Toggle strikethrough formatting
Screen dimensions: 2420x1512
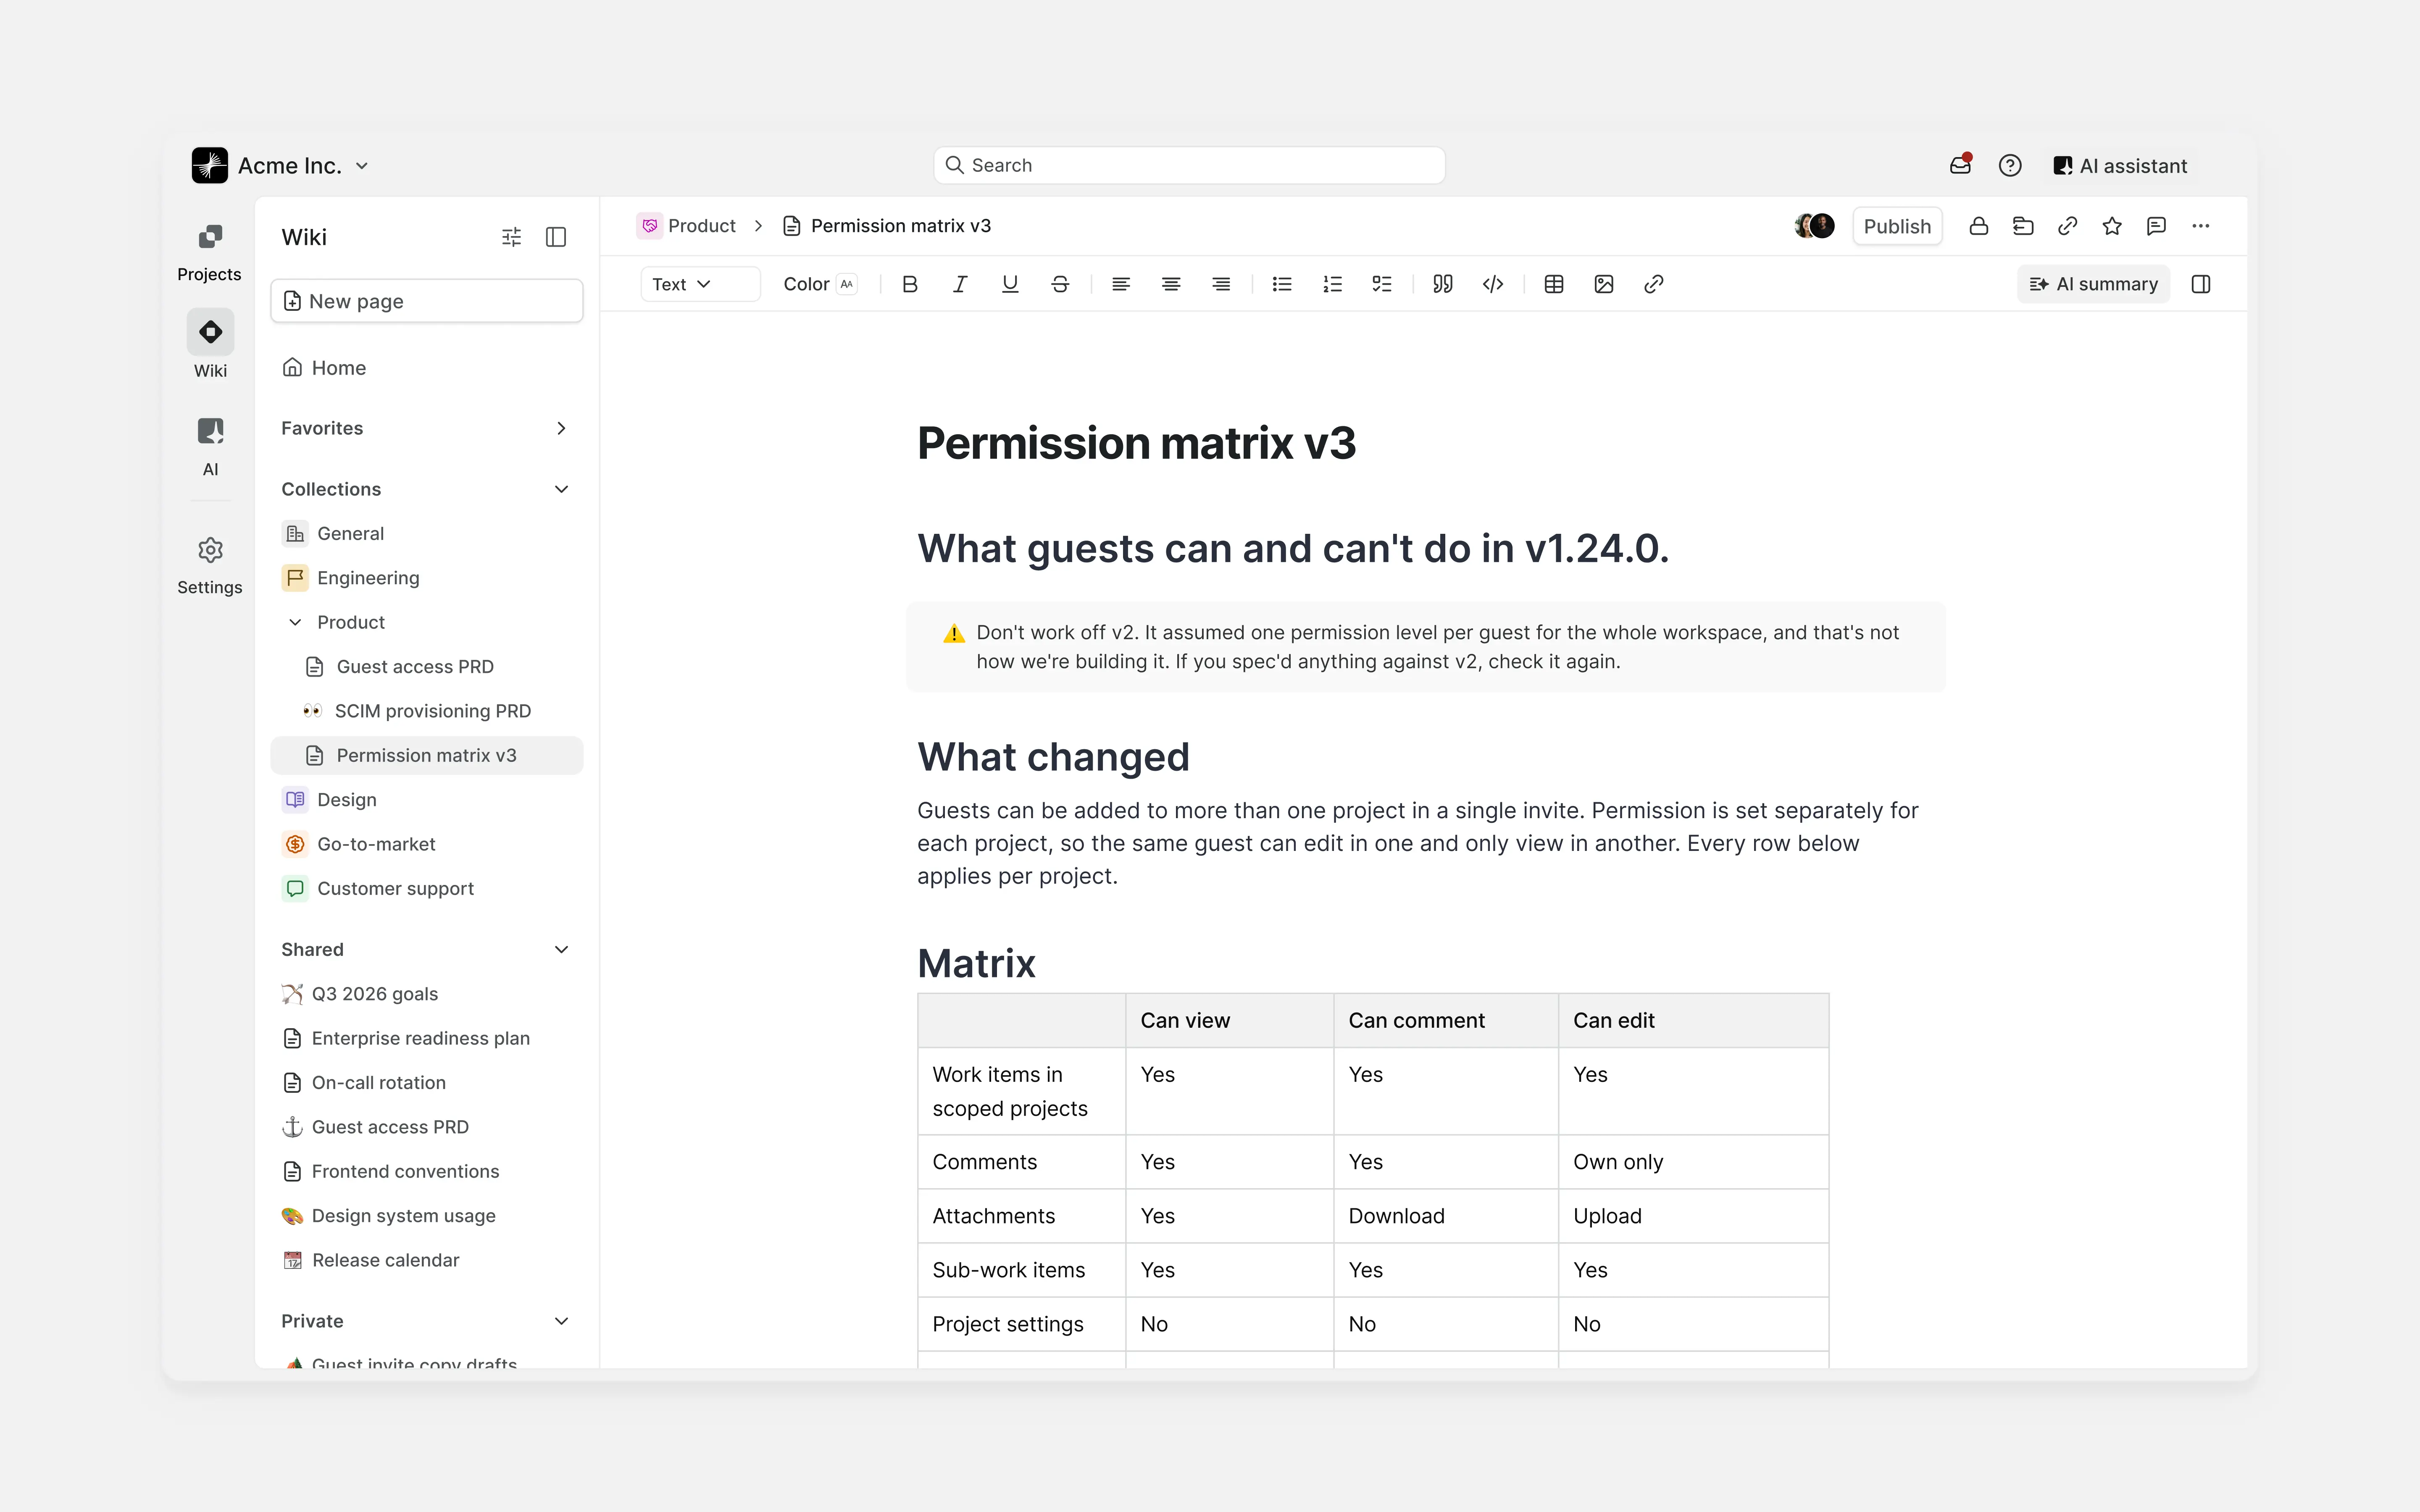[1060, 284]
